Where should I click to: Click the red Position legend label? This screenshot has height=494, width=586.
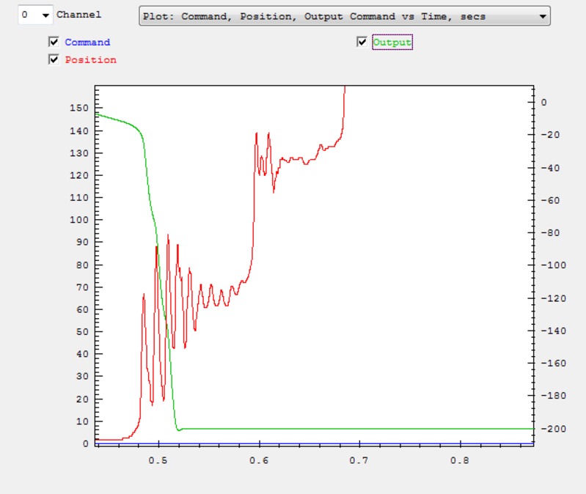pyautogui.click(x=90, y=60)
